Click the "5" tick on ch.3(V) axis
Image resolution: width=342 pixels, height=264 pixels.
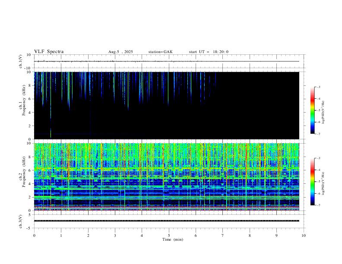click(x=30, y=215)
